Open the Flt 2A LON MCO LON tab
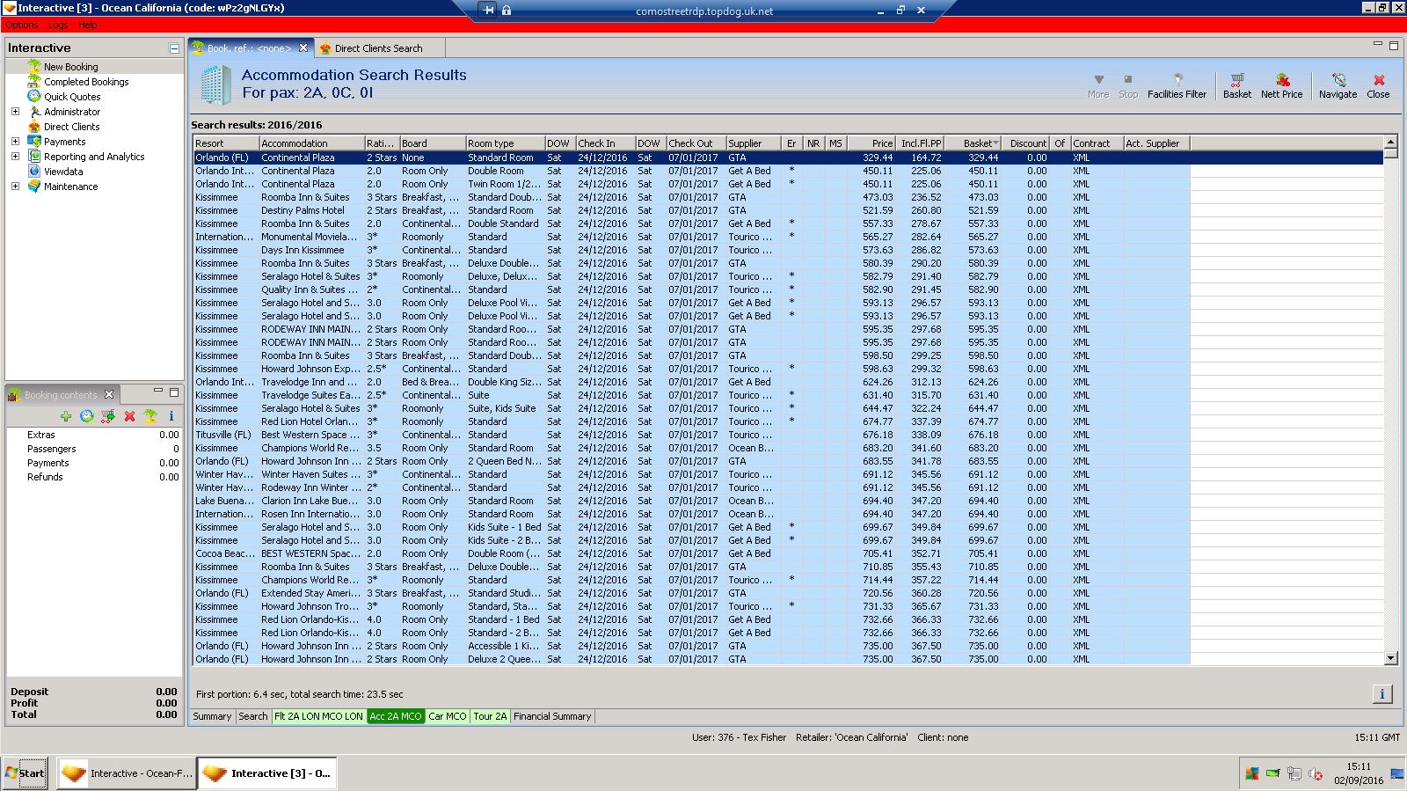The width and height of the screenshot is (1407, 791). (318, 716)
